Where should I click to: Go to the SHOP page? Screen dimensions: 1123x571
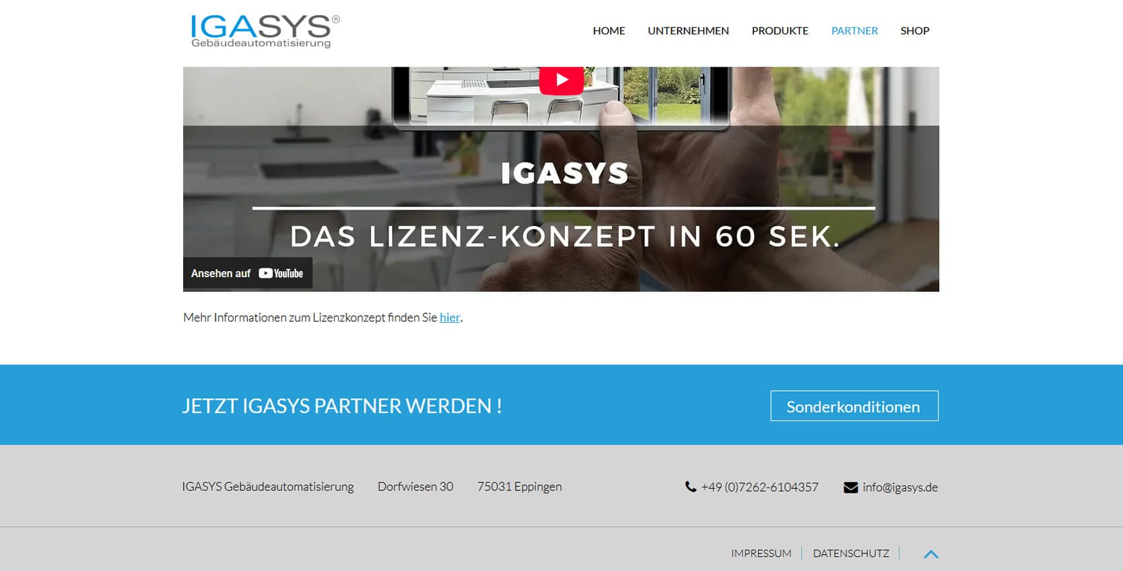pyautogui.click(x=914, y=31)
